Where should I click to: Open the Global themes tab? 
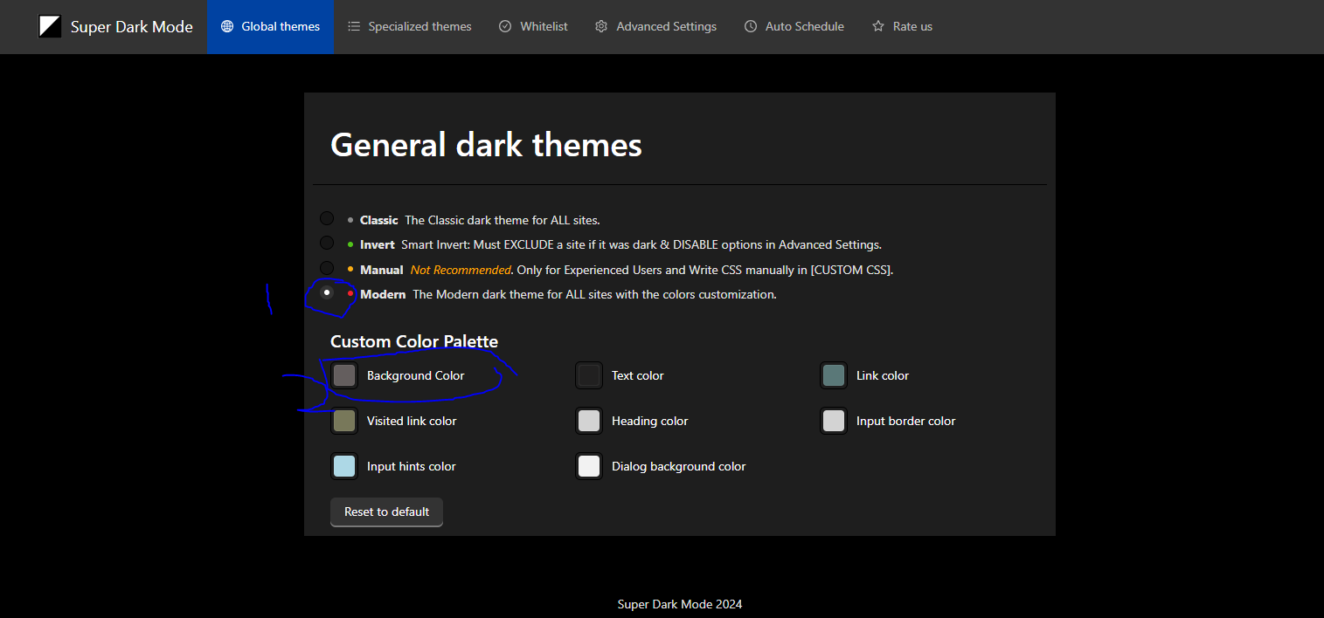pos(270,26)
